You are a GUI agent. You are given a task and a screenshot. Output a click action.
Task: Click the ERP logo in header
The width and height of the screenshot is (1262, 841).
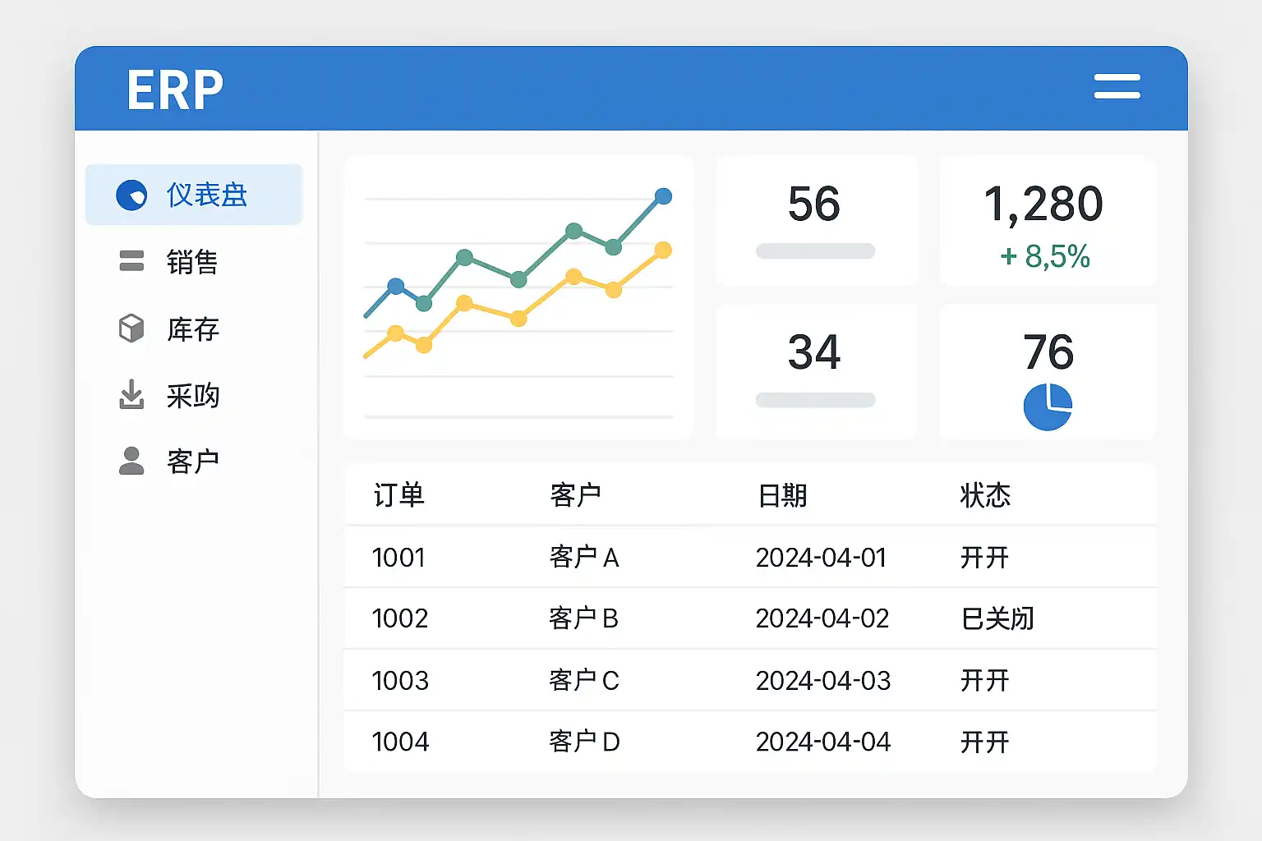coord(175,90)
